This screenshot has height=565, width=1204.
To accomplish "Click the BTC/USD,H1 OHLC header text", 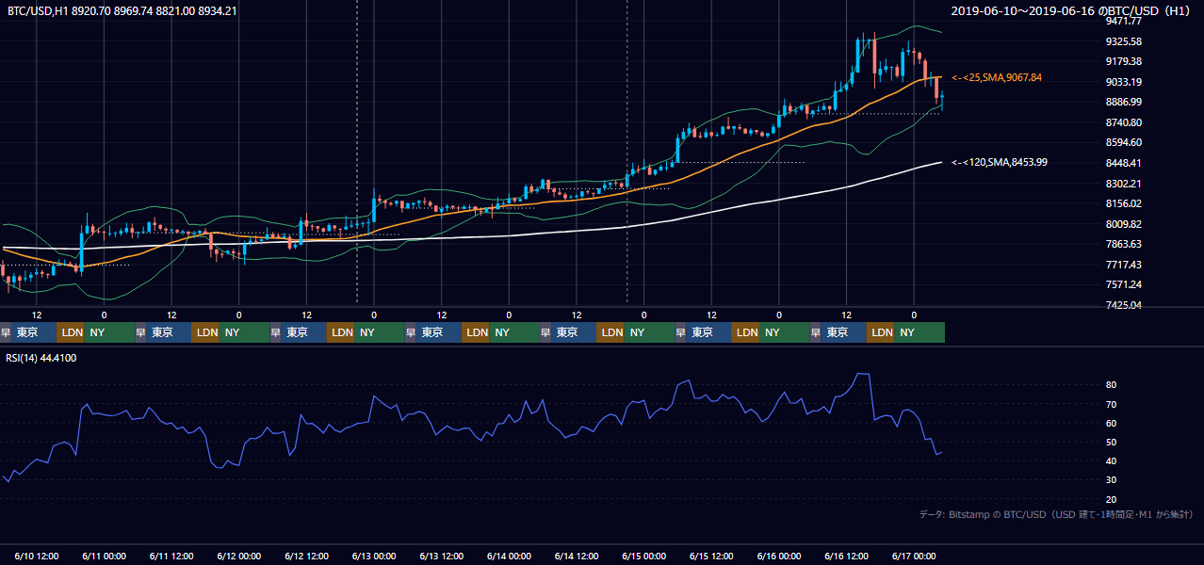I will 122,11.
